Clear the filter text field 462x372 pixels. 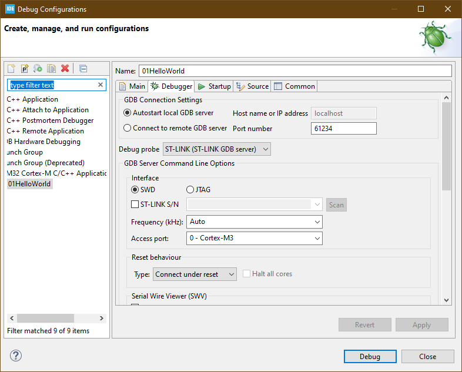click(101, 85)
